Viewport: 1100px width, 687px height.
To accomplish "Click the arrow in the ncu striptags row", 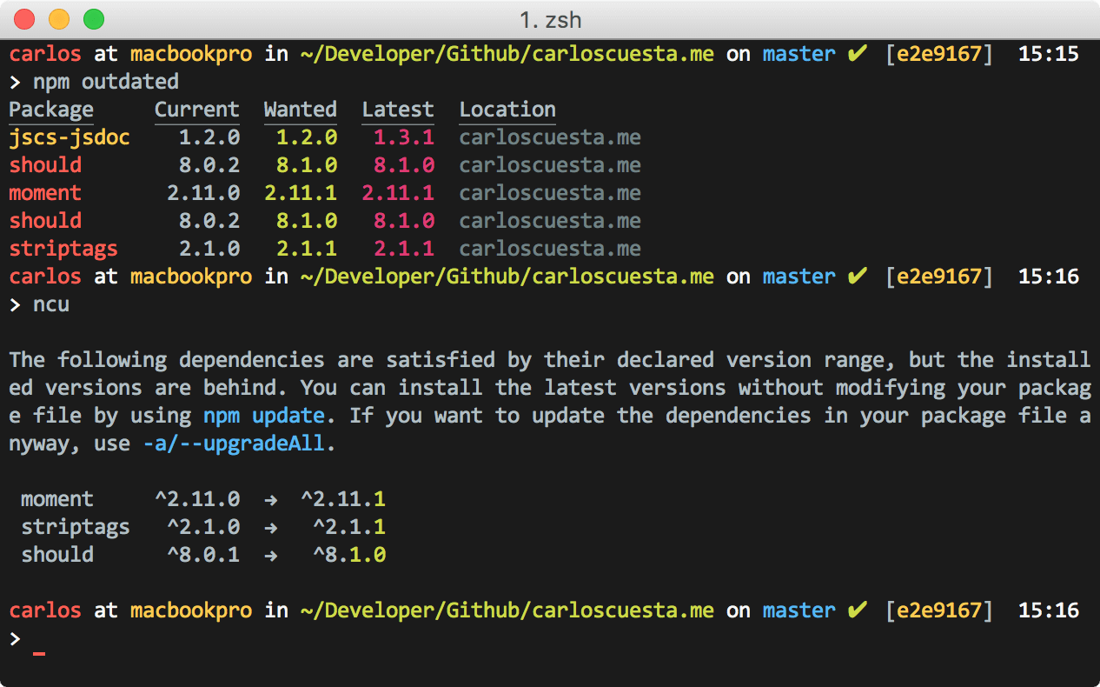I will coord(270,528).
